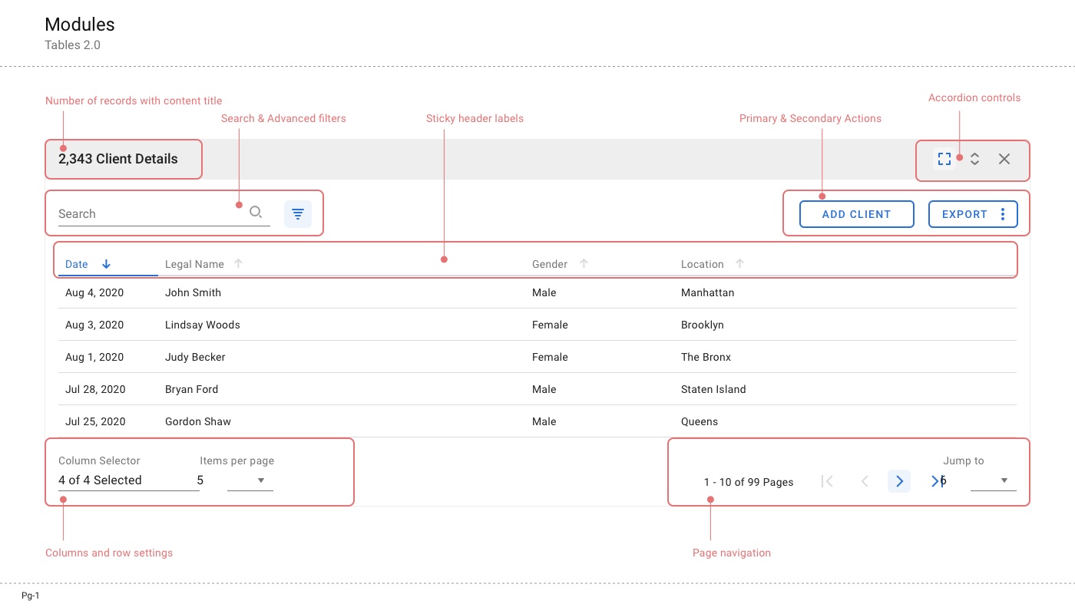
Task: Go to the previous page
Action: [865, 481]
